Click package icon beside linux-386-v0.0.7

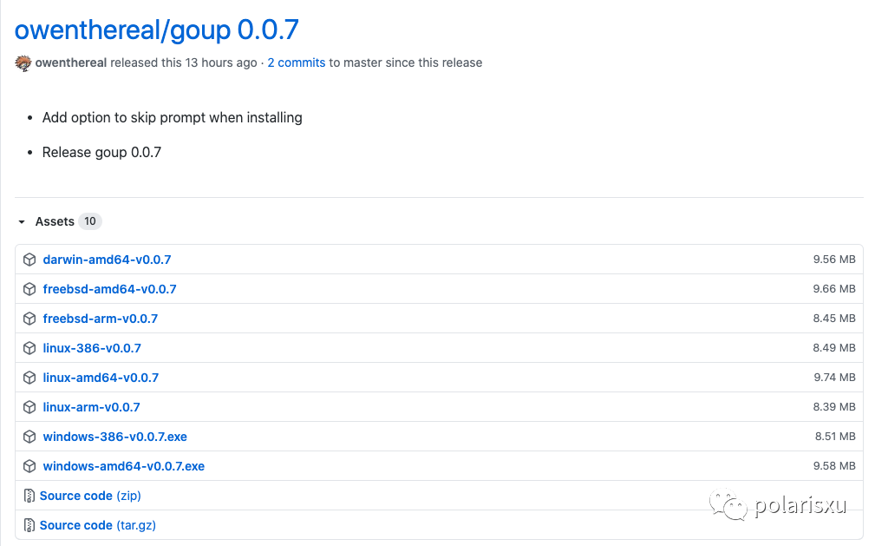point(29,348)
